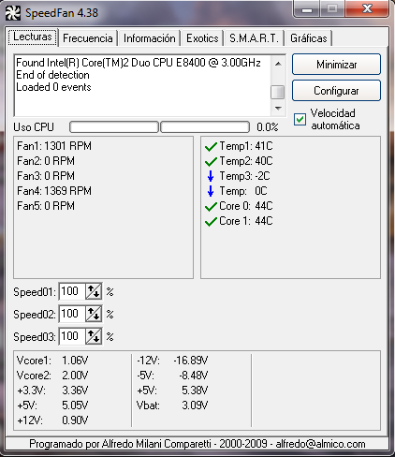Click the green checkmark next to Temp1
Screen dimensions: 395x457
211,146
